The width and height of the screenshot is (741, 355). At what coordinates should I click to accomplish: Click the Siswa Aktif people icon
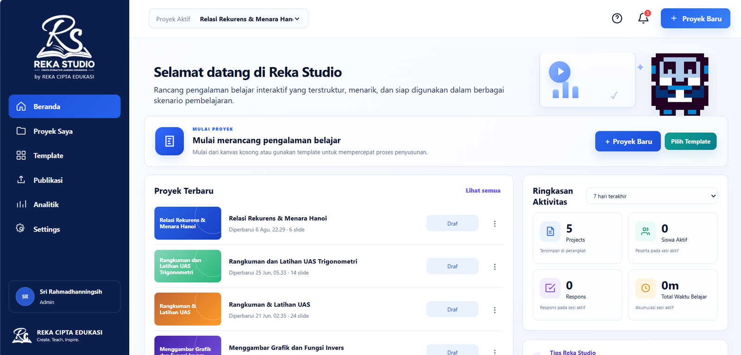646,231
